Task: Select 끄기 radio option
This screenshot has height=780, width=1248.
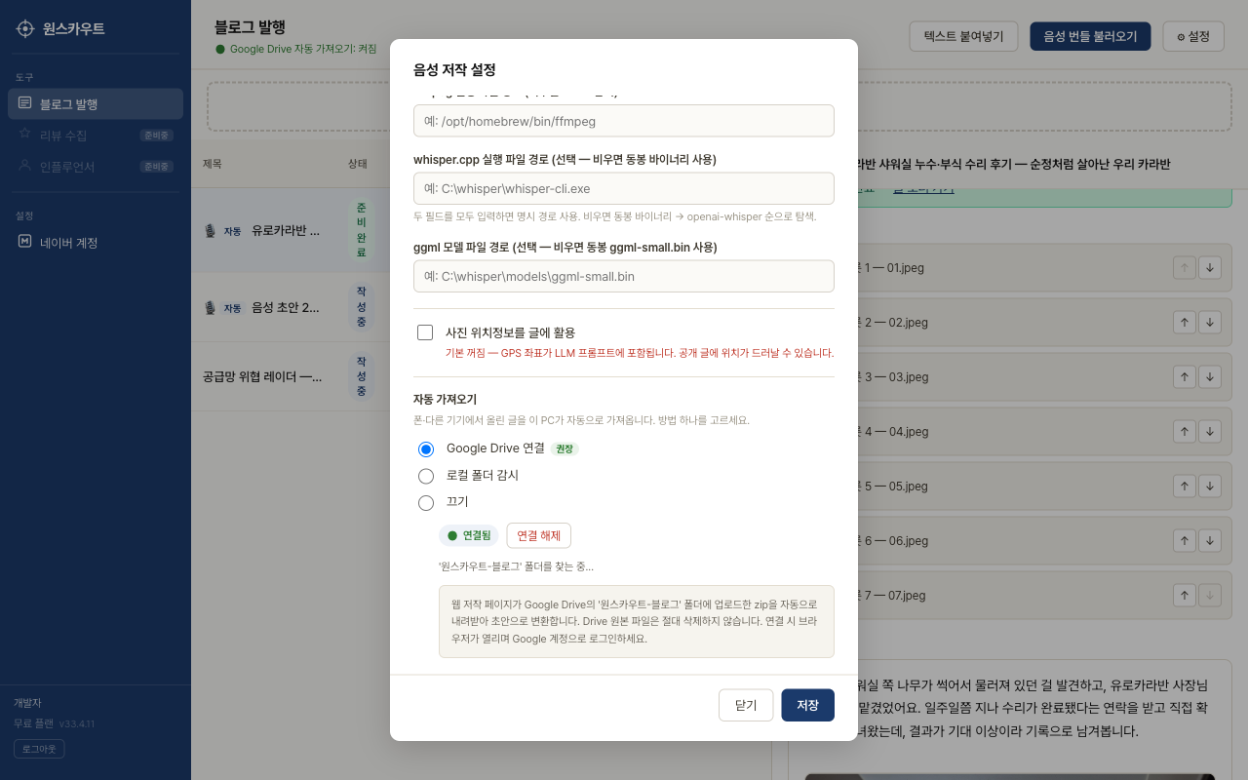Action: (426, 503)
